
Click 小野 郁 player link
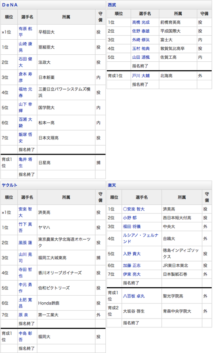[130, 218]
